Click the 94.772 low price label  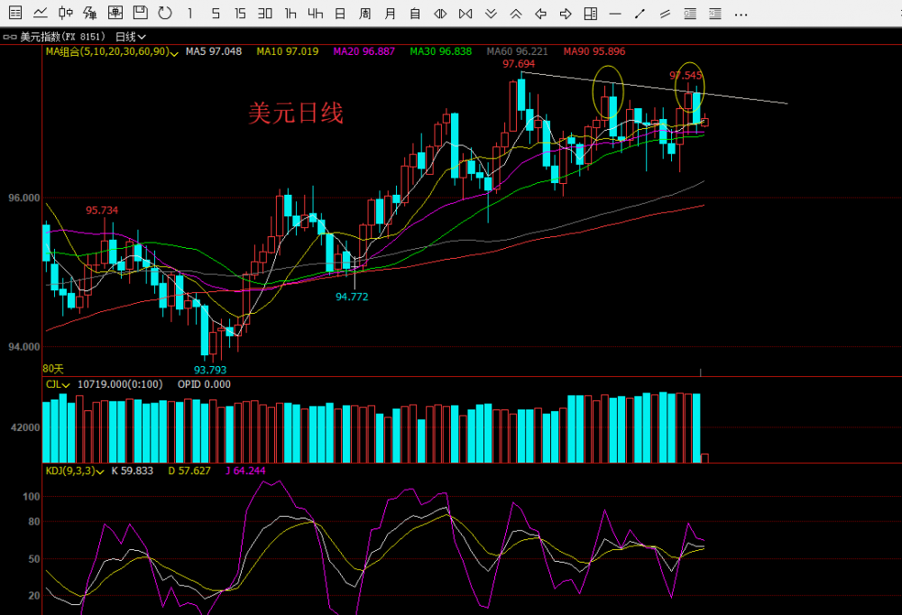(x=352, y=297)
